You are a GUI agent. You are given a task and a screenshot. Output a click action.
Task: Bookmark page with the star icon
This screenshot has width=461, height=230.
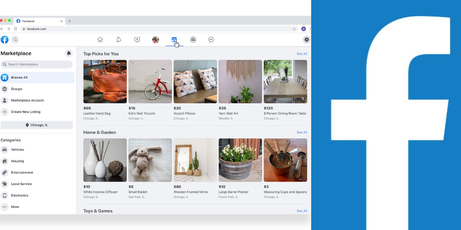(294, 29)
